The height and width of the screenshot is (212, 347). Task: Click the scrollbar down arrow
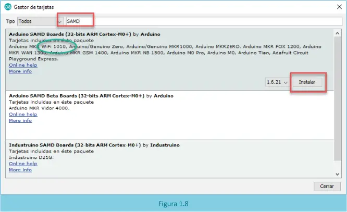337,174
